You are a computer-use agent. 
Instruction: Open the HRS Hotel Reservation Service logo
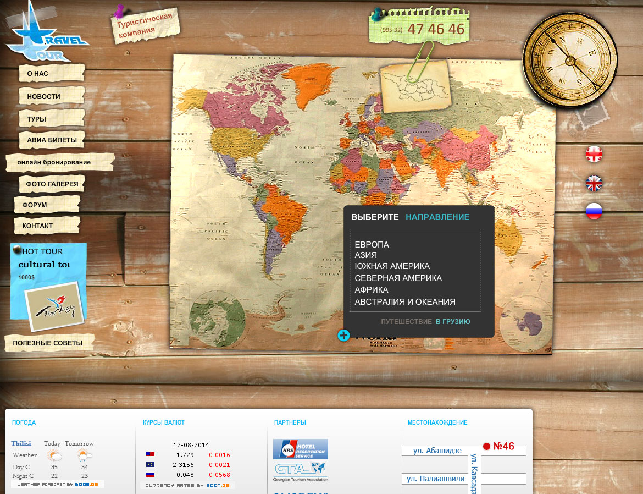[x=300, y=449]
